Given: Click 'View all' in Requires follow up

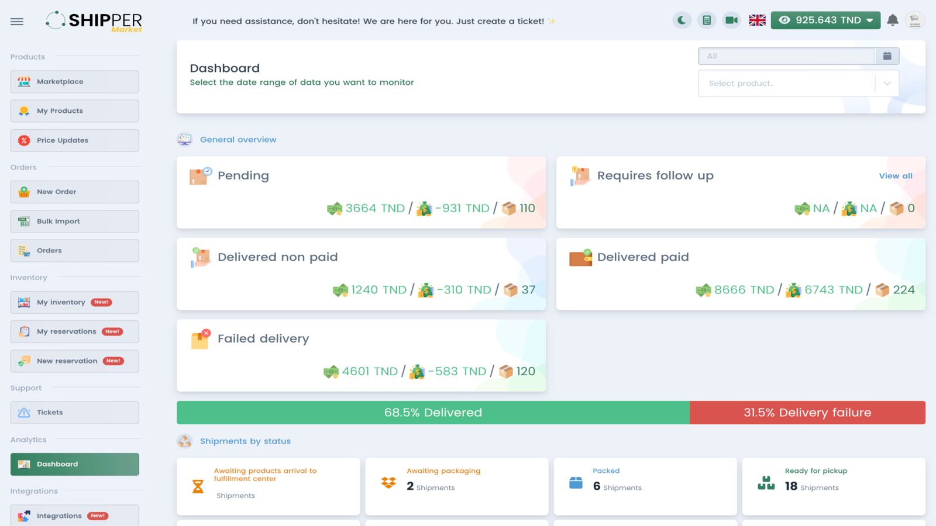Looking at the screenshot, I should [895, 176].
